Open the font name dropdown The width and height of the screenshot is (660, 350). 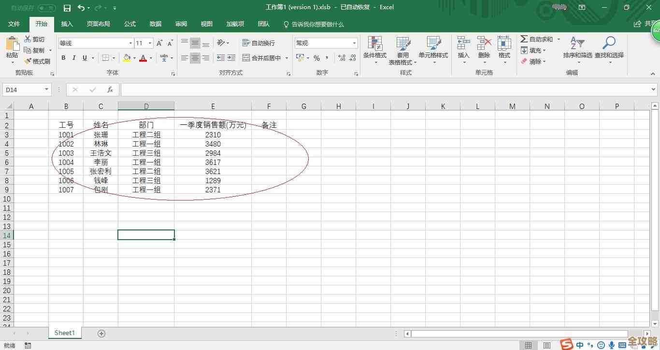[x=130, y=42]
